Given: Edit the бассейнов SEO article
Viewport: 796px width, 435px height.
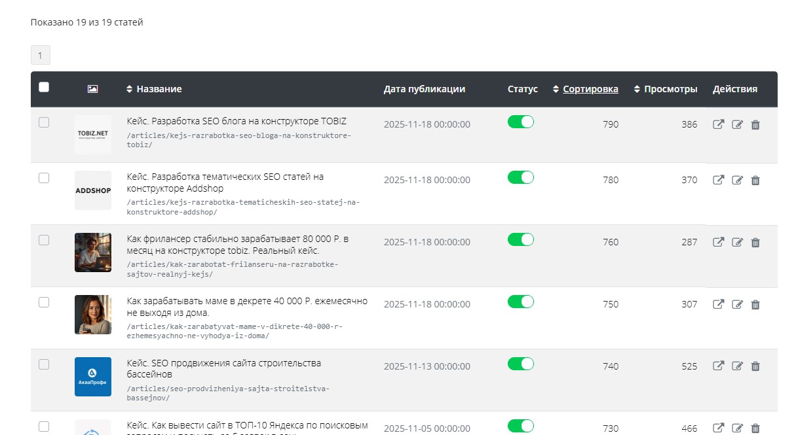Looking at the screenshot, I should click(x=737, y=366).
